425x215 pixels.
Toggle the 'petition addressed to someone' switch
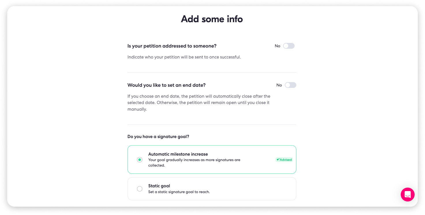(289, 46)
